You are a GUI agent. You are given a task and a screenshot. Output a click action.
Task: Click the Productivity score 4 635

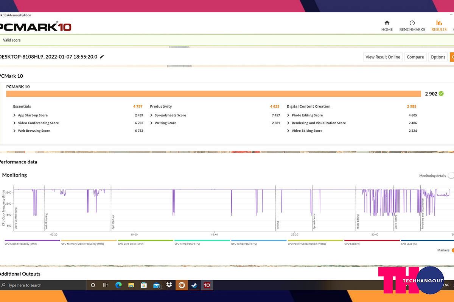(275, 106)
